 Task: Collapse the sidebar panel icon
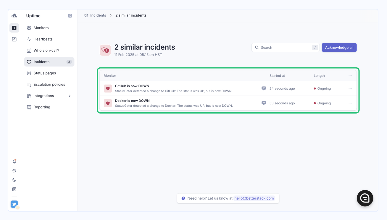click(70, 16)
